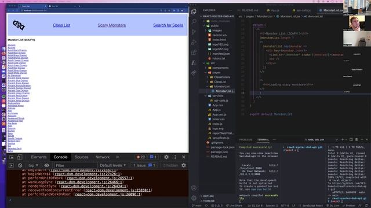Focus the console Filter input field
Screen dimensions: 371x208
pyautogui.click(x=76, y=165)
